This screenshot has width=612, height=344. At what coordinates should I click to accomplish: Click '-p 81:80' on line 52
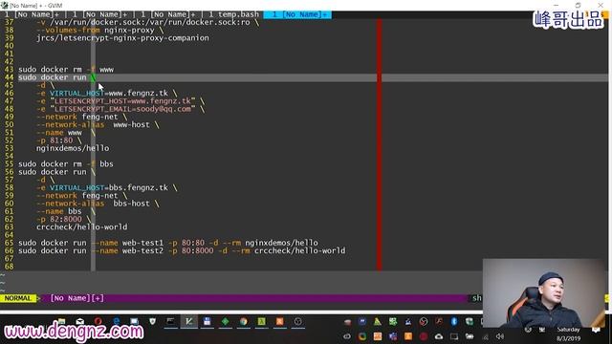pyautogui.click(x=55, y=140)
